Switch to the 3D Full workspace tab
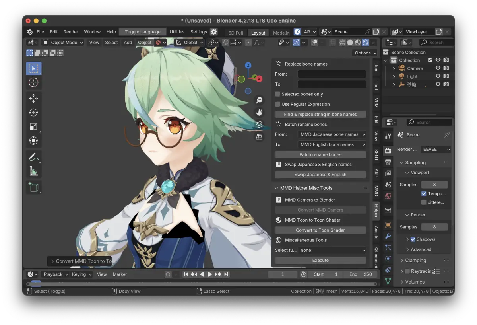This screenshot has height=325, width=477. [x=236, y=33]
